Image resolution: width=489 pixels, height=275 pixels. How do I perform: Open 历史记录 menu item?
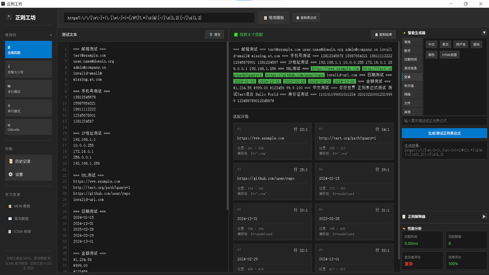[28, 161]
